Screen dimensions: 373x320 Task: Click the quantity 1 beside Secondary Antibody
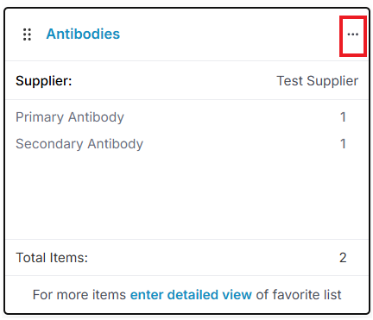click(x=343, y=144)
